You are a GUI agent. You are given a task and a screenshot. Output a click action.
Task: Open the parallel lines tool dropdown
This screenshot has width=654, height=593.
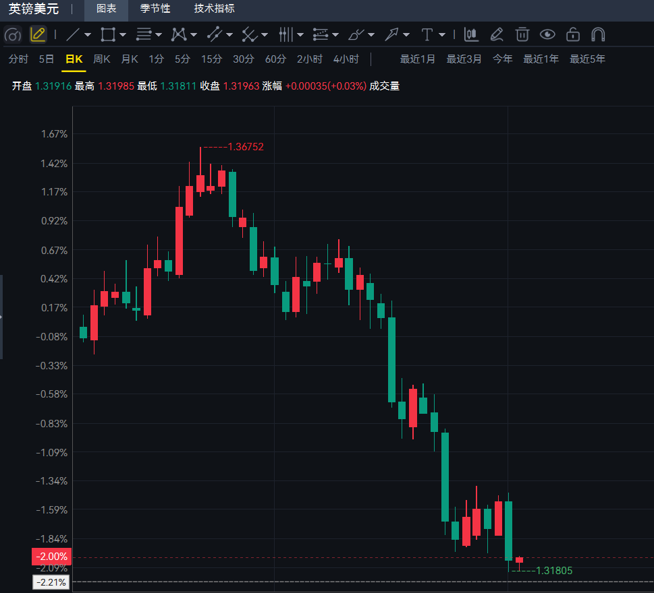tap(159, 35)
